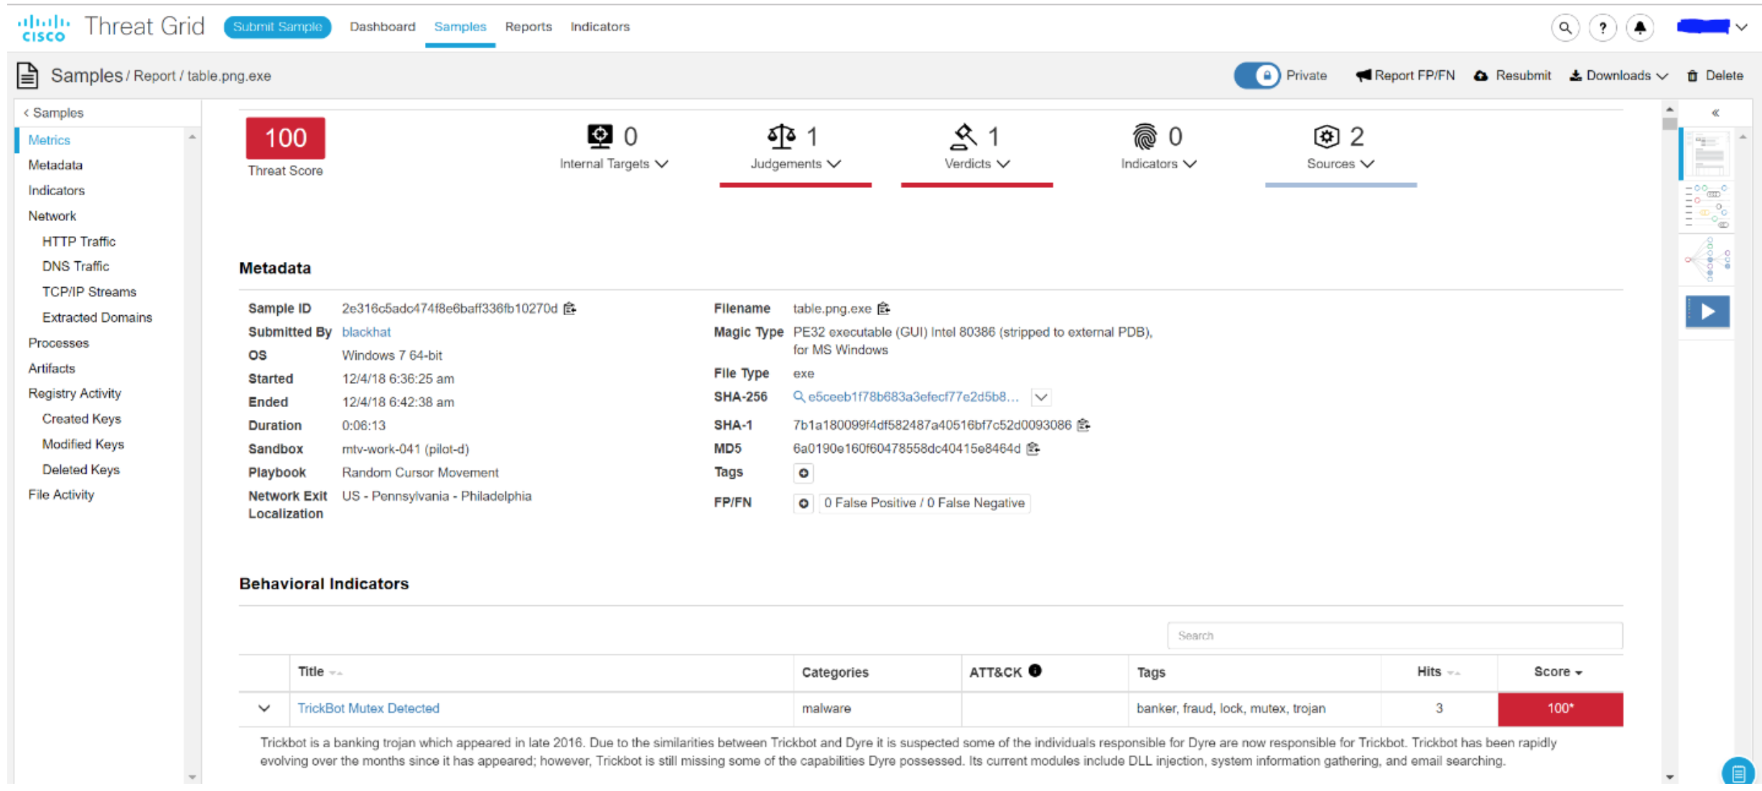Click the search magnifier icon in header
1762x791 pixels.
click(x=1565, y=28)
